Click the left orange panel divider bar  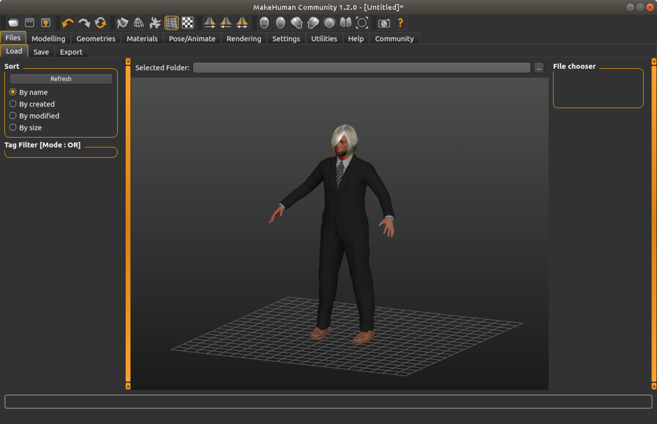point(128,223)
